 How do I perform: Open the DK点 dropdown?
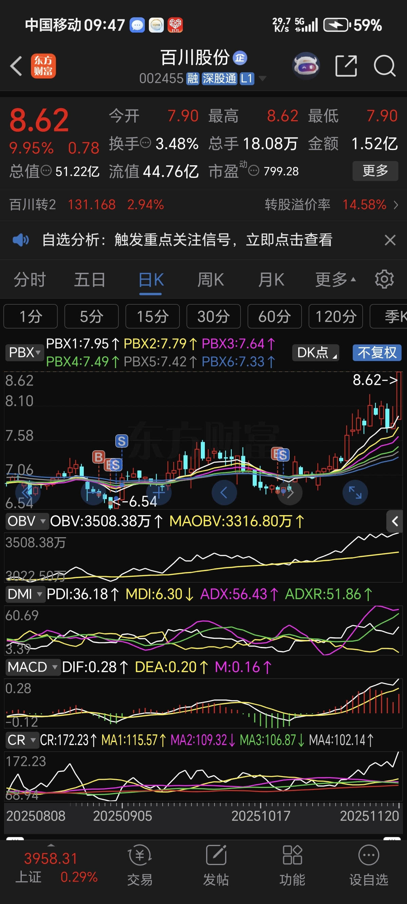316,352
